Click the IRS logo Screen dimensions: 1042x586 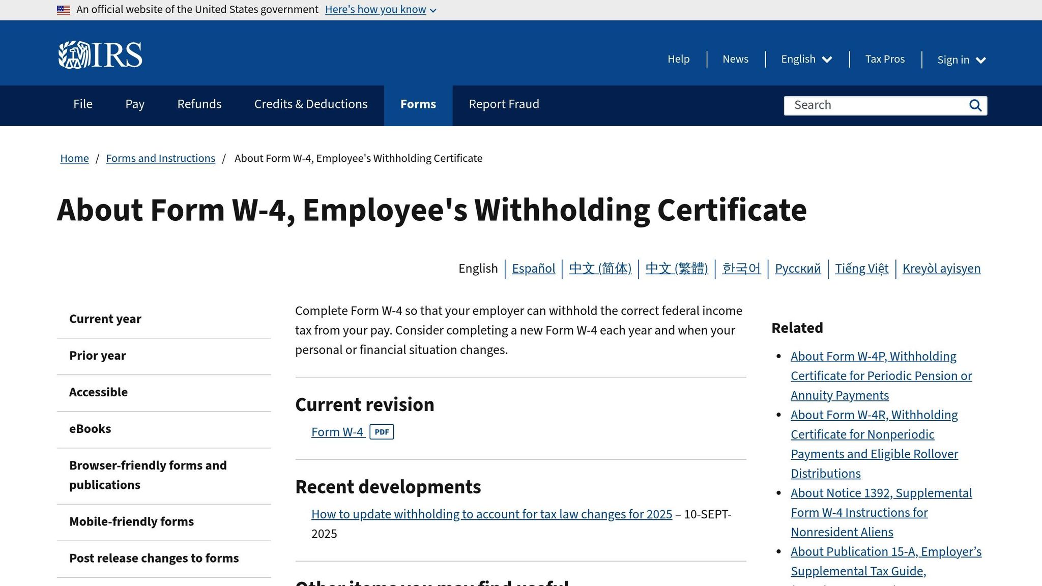tap(100, 55)
